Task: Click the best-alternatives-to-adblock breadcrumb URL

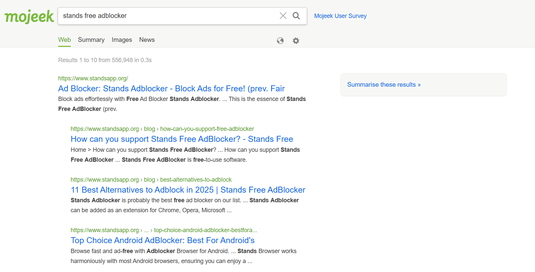Action: (x=196, y=180)
